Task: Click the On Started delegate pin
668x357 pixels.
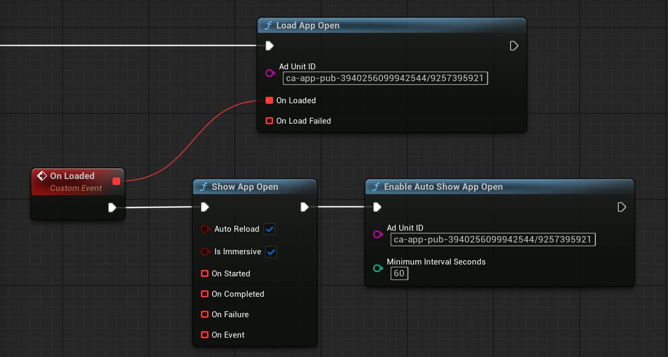Action: (205, 274)
